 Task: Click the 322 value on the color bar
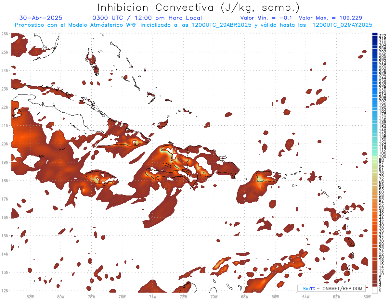(383, 35)
